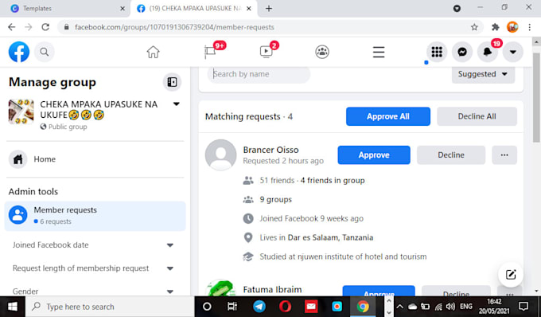Screen dimensions: 541x317
Task: Open hamburger menu icon in top navigation
Action: click(x=379, y=52)
